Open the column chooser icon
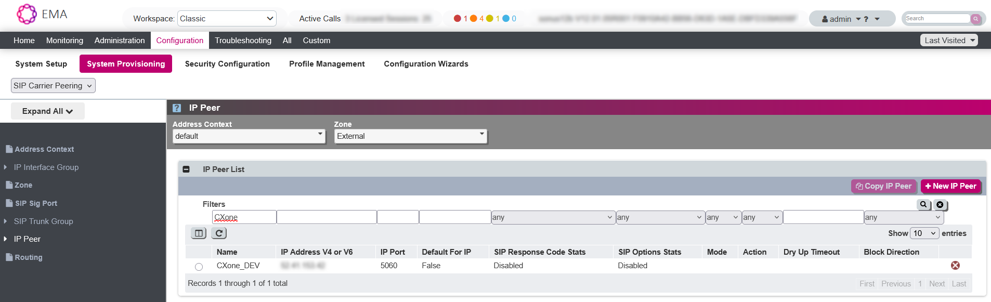 click(x=199, y=233)
